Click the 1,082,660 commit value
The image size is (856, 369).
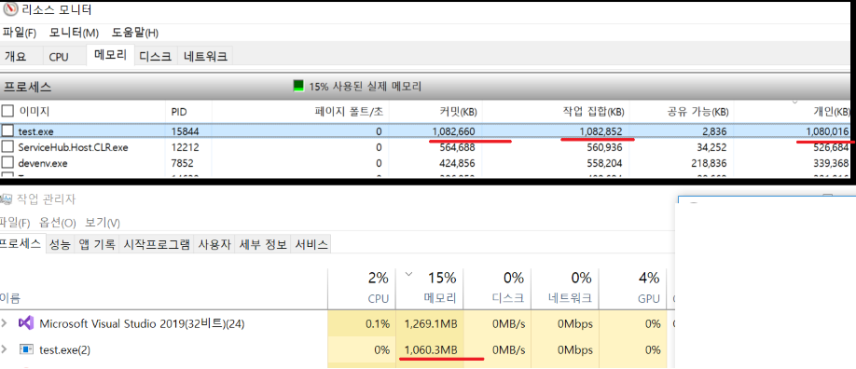(453, 131)
